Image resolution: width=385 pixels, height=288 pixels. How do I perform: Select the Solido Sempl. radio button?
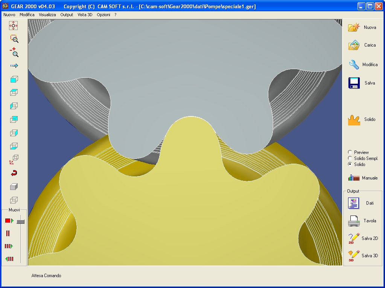pyautogui.click(x=350, y=158)
